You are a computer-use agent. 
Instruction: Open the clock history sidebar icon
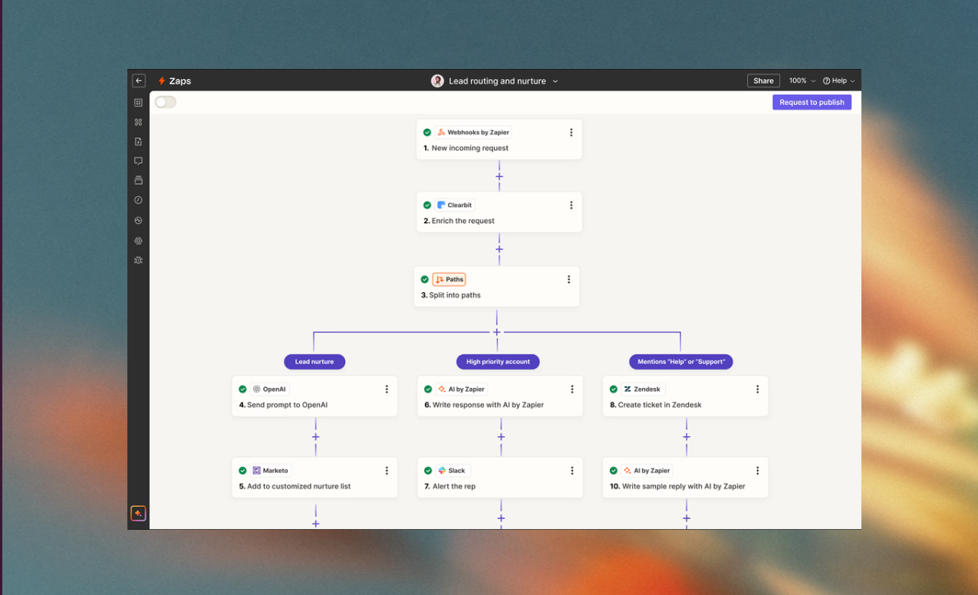(x=138, y=200)
